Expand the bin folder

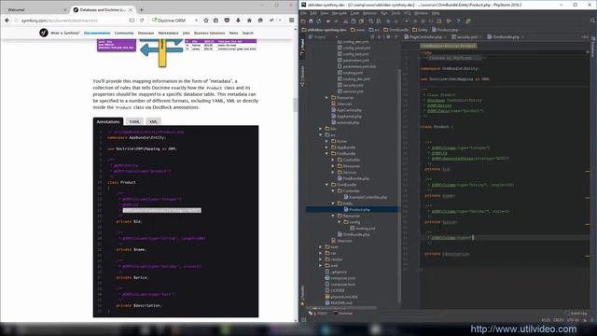(321, 129)
